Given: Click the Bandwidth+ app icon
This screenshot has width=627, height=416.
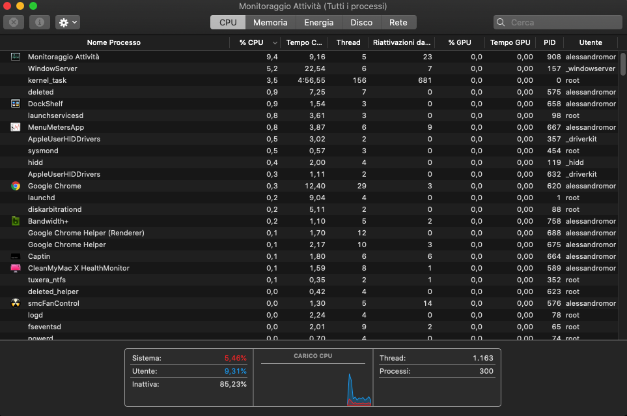Looking at the screenshot, I should 16,221.
